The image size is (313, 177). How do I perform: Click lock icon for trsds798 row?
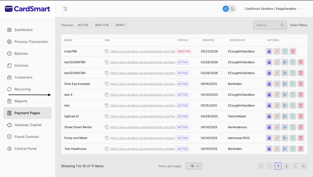[x=269, y=51]
